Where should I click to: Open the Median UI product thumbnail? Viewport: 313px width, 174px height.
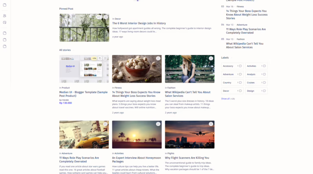pos(84,69)
